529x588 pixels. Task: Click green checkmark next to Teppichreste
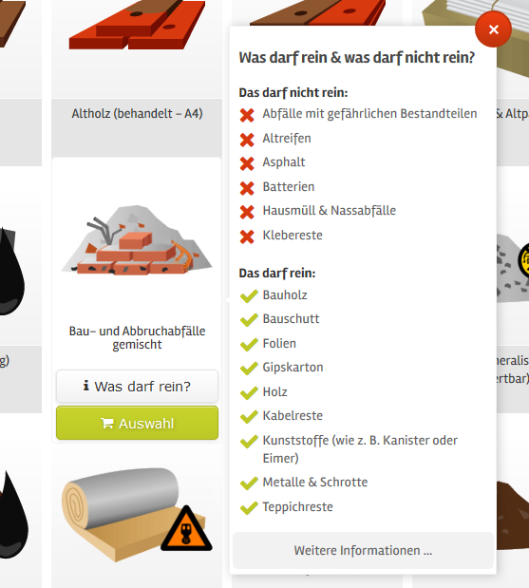(249, 508)
